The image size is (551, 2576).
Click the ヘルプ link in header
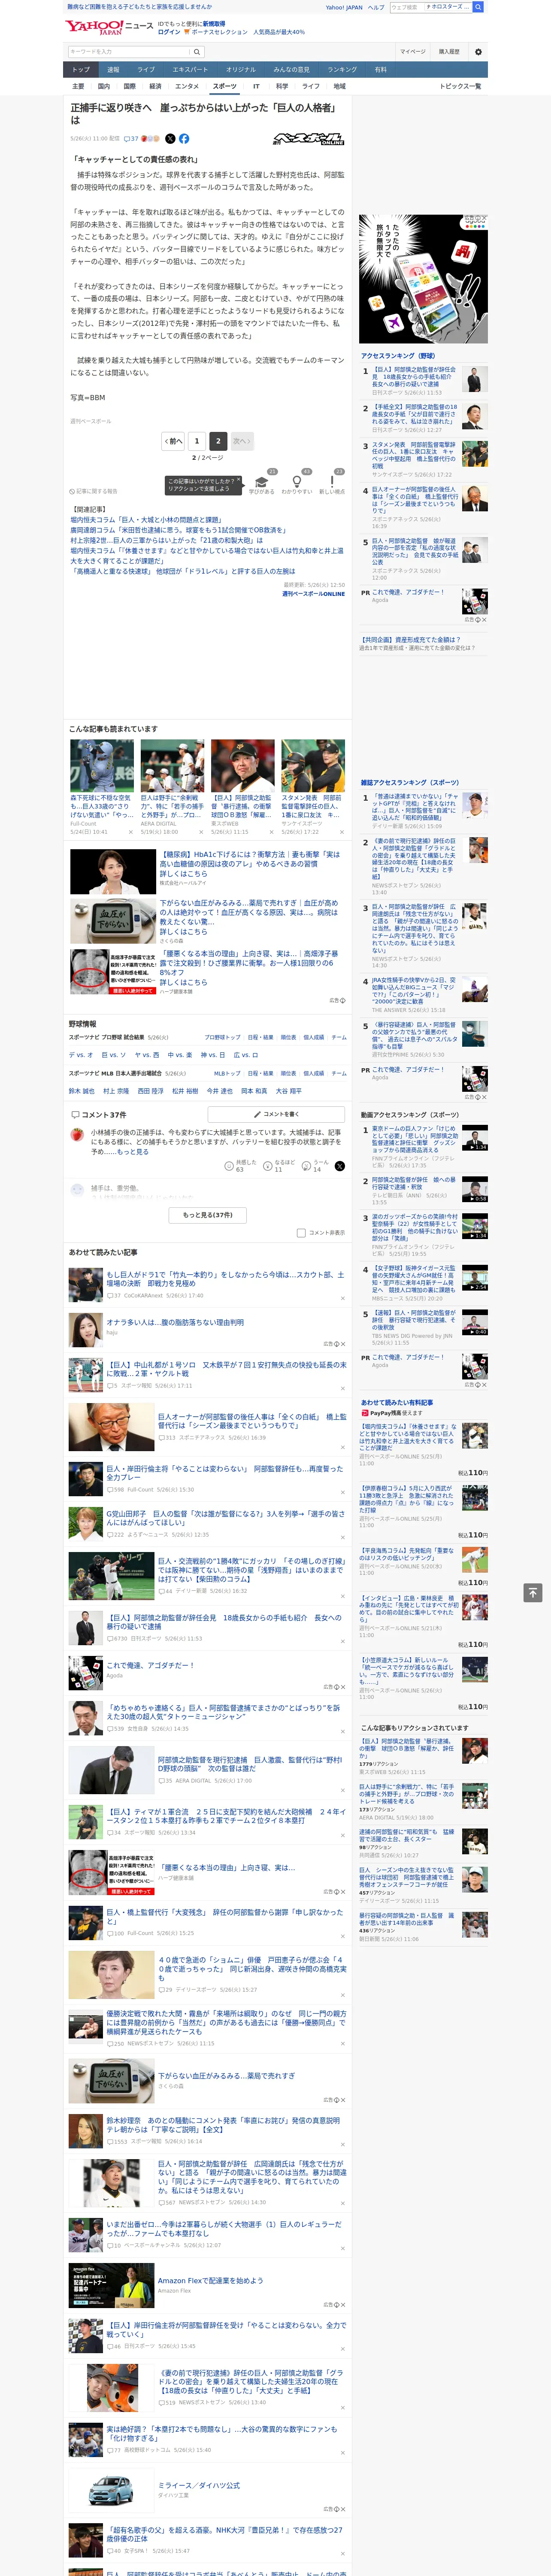pos(376,7)
